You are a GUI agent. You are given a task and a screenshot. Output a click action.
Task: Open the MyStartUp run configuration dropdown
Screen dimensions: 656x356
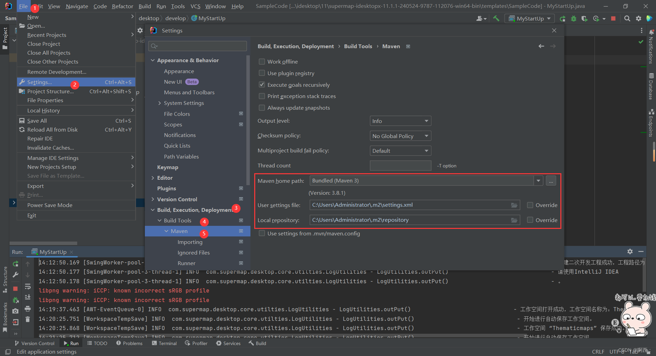[x=530, y=18]
